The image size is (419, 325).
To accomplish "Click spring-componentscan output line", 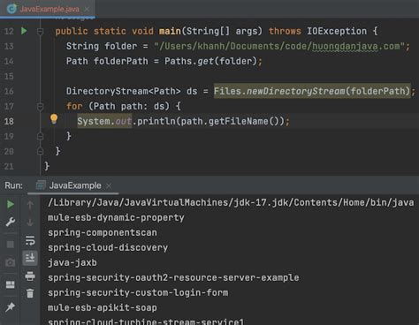I will pyautogui.click(x=103, y=232).
